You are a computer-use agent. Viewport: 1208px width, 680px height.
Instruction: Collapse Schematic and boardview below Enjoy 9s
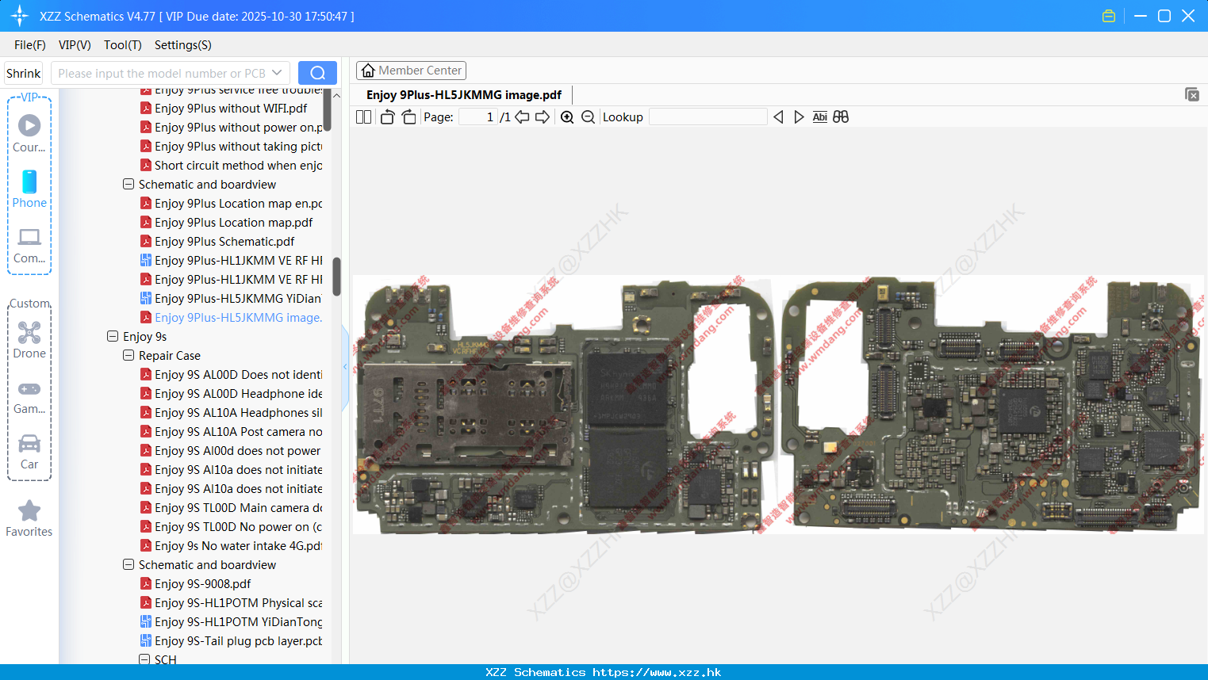coord(128,564)
